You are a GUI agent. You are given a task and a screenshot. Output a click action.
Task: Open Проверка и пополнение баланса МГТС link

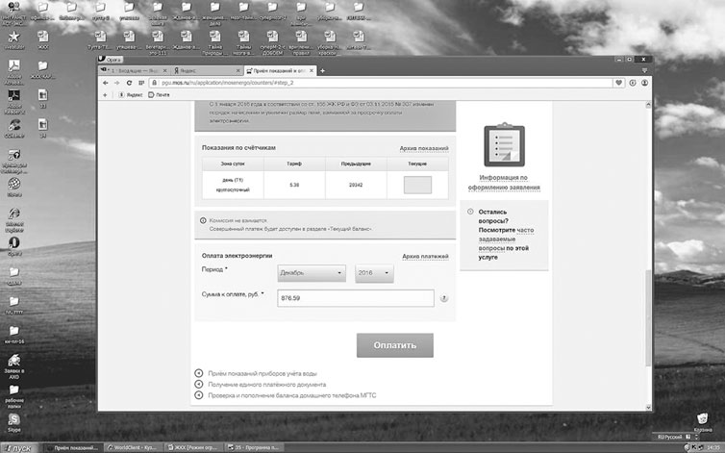(x=291, y=395)
